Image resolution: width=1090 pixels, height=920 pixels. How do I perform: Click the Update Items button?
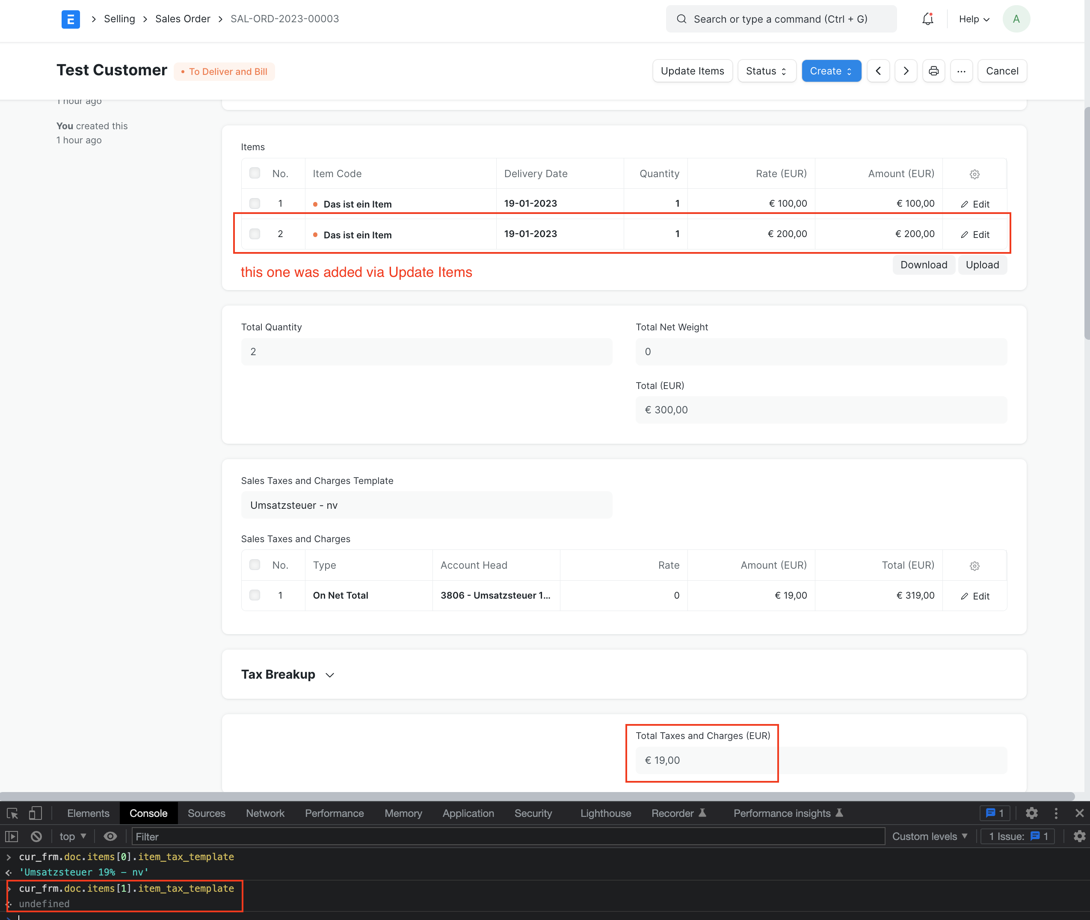coord(692,71)
